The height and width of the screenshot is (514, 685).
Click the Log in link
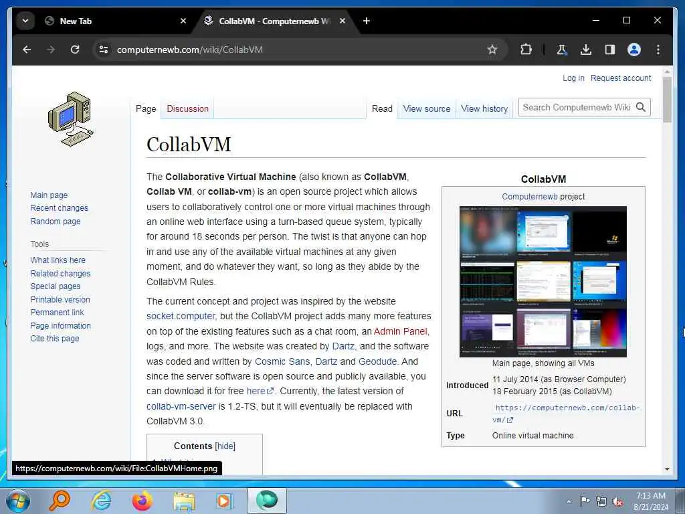tap(573, 78)
